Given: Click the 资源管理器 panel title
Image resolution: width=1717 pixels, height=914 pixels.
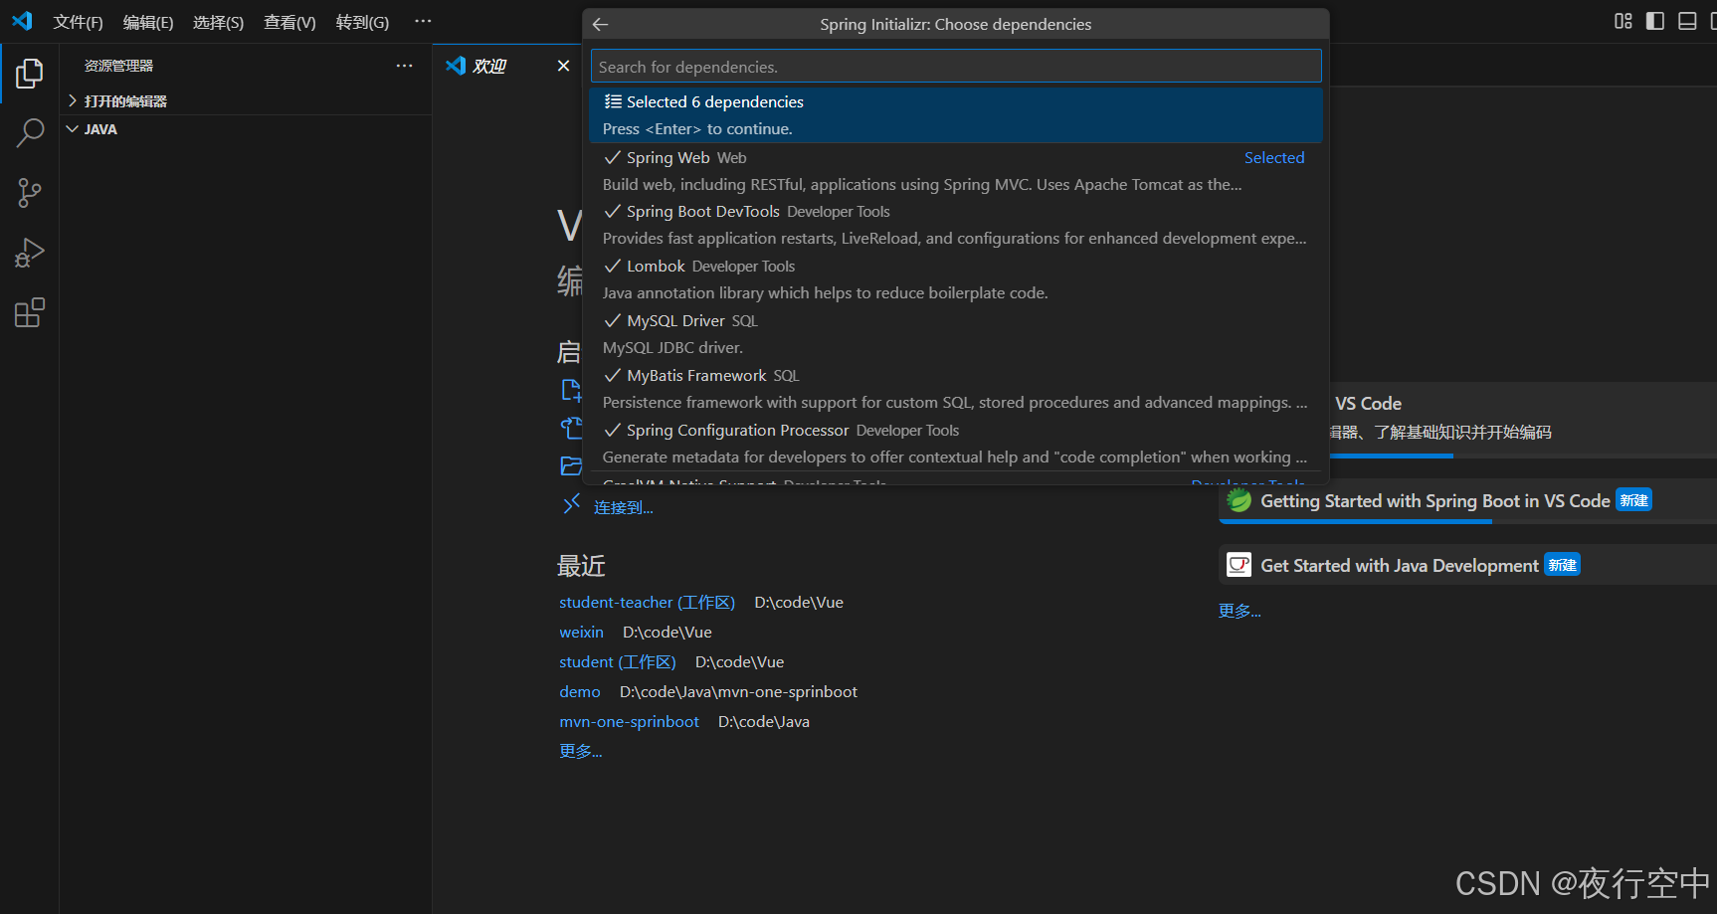Looking at the screenshot, I should (x=118, y=66).
